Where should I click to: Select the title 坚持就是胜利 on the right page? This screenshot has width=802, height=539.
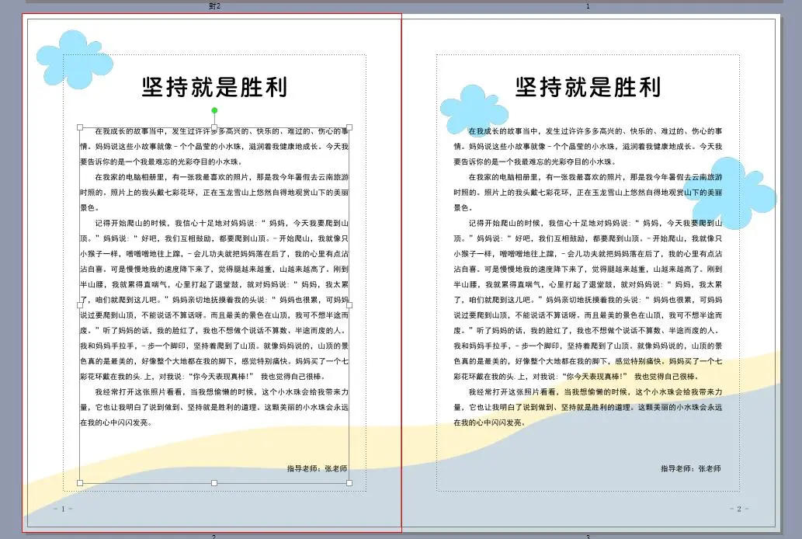pyautogui.click(x=588, y=86)
